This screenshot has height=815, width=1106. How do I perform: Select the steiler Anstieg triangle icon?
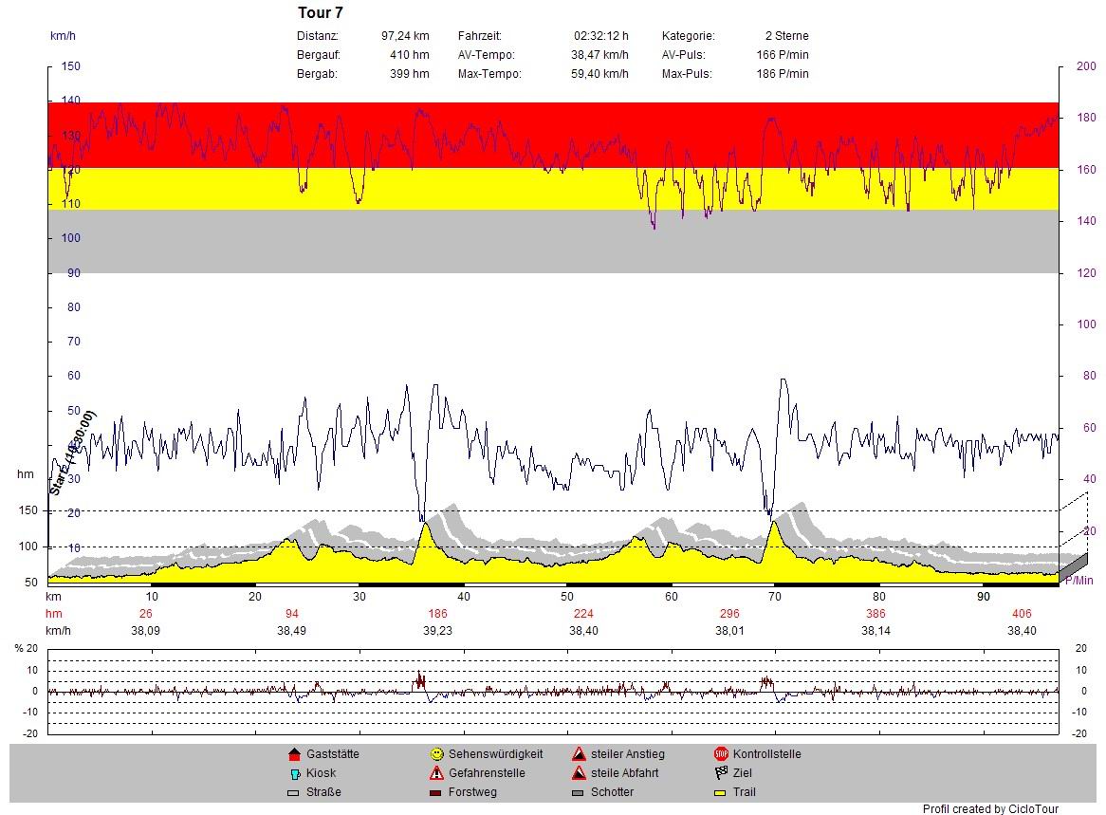click(579, 754)
